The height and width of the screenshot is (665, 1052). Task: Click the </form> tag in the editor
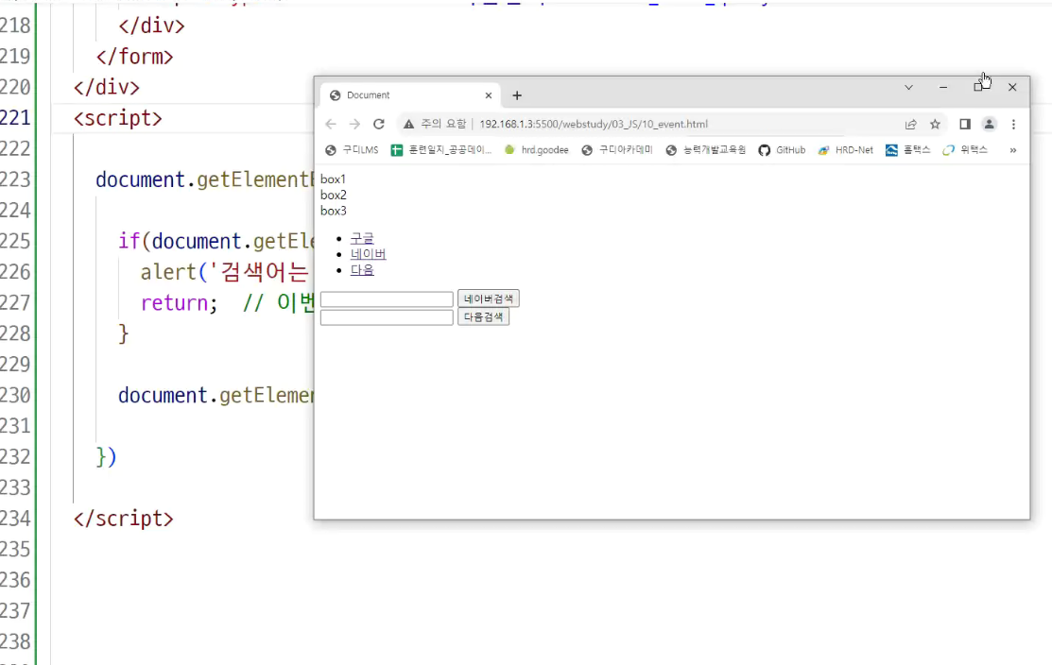[x=135, y=57]
